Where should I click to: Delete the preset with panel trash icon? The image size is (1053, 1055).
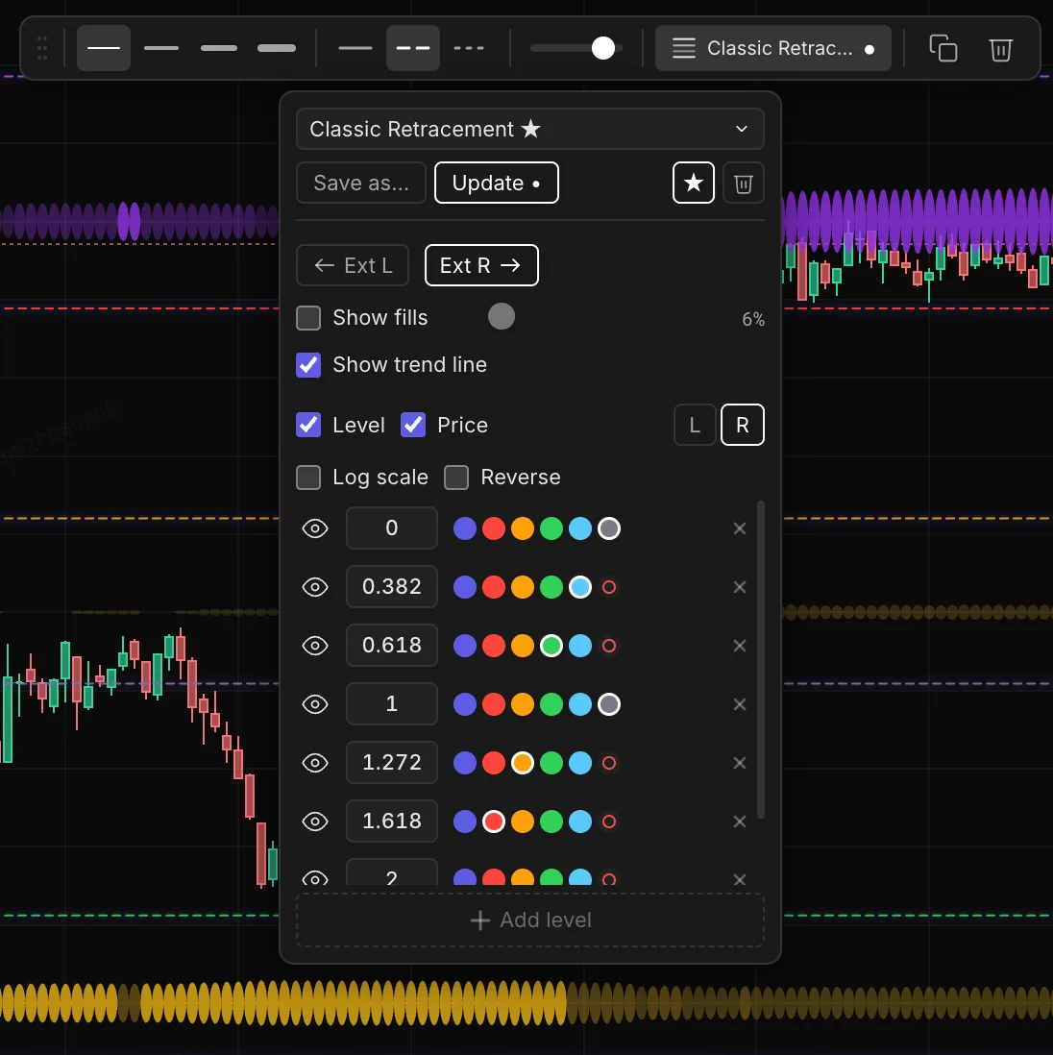(x=744, y=183)
